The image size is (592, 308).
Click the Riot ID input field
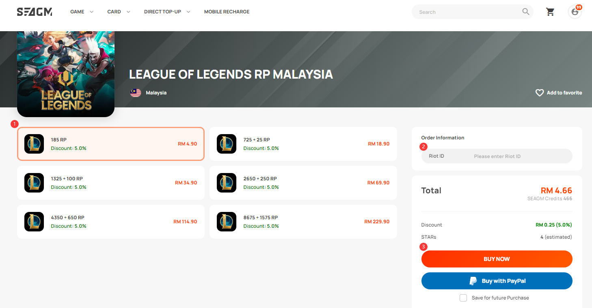click(x=497, y=156)
